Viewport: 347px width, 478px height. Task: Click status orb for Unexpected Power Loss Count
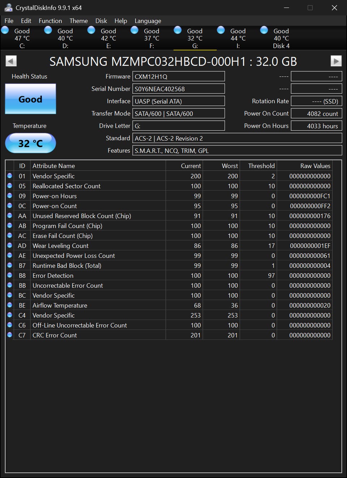click(10, 255)
